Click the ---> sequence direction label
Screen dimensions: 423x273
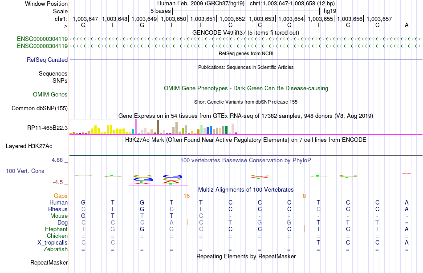(63, 26)
